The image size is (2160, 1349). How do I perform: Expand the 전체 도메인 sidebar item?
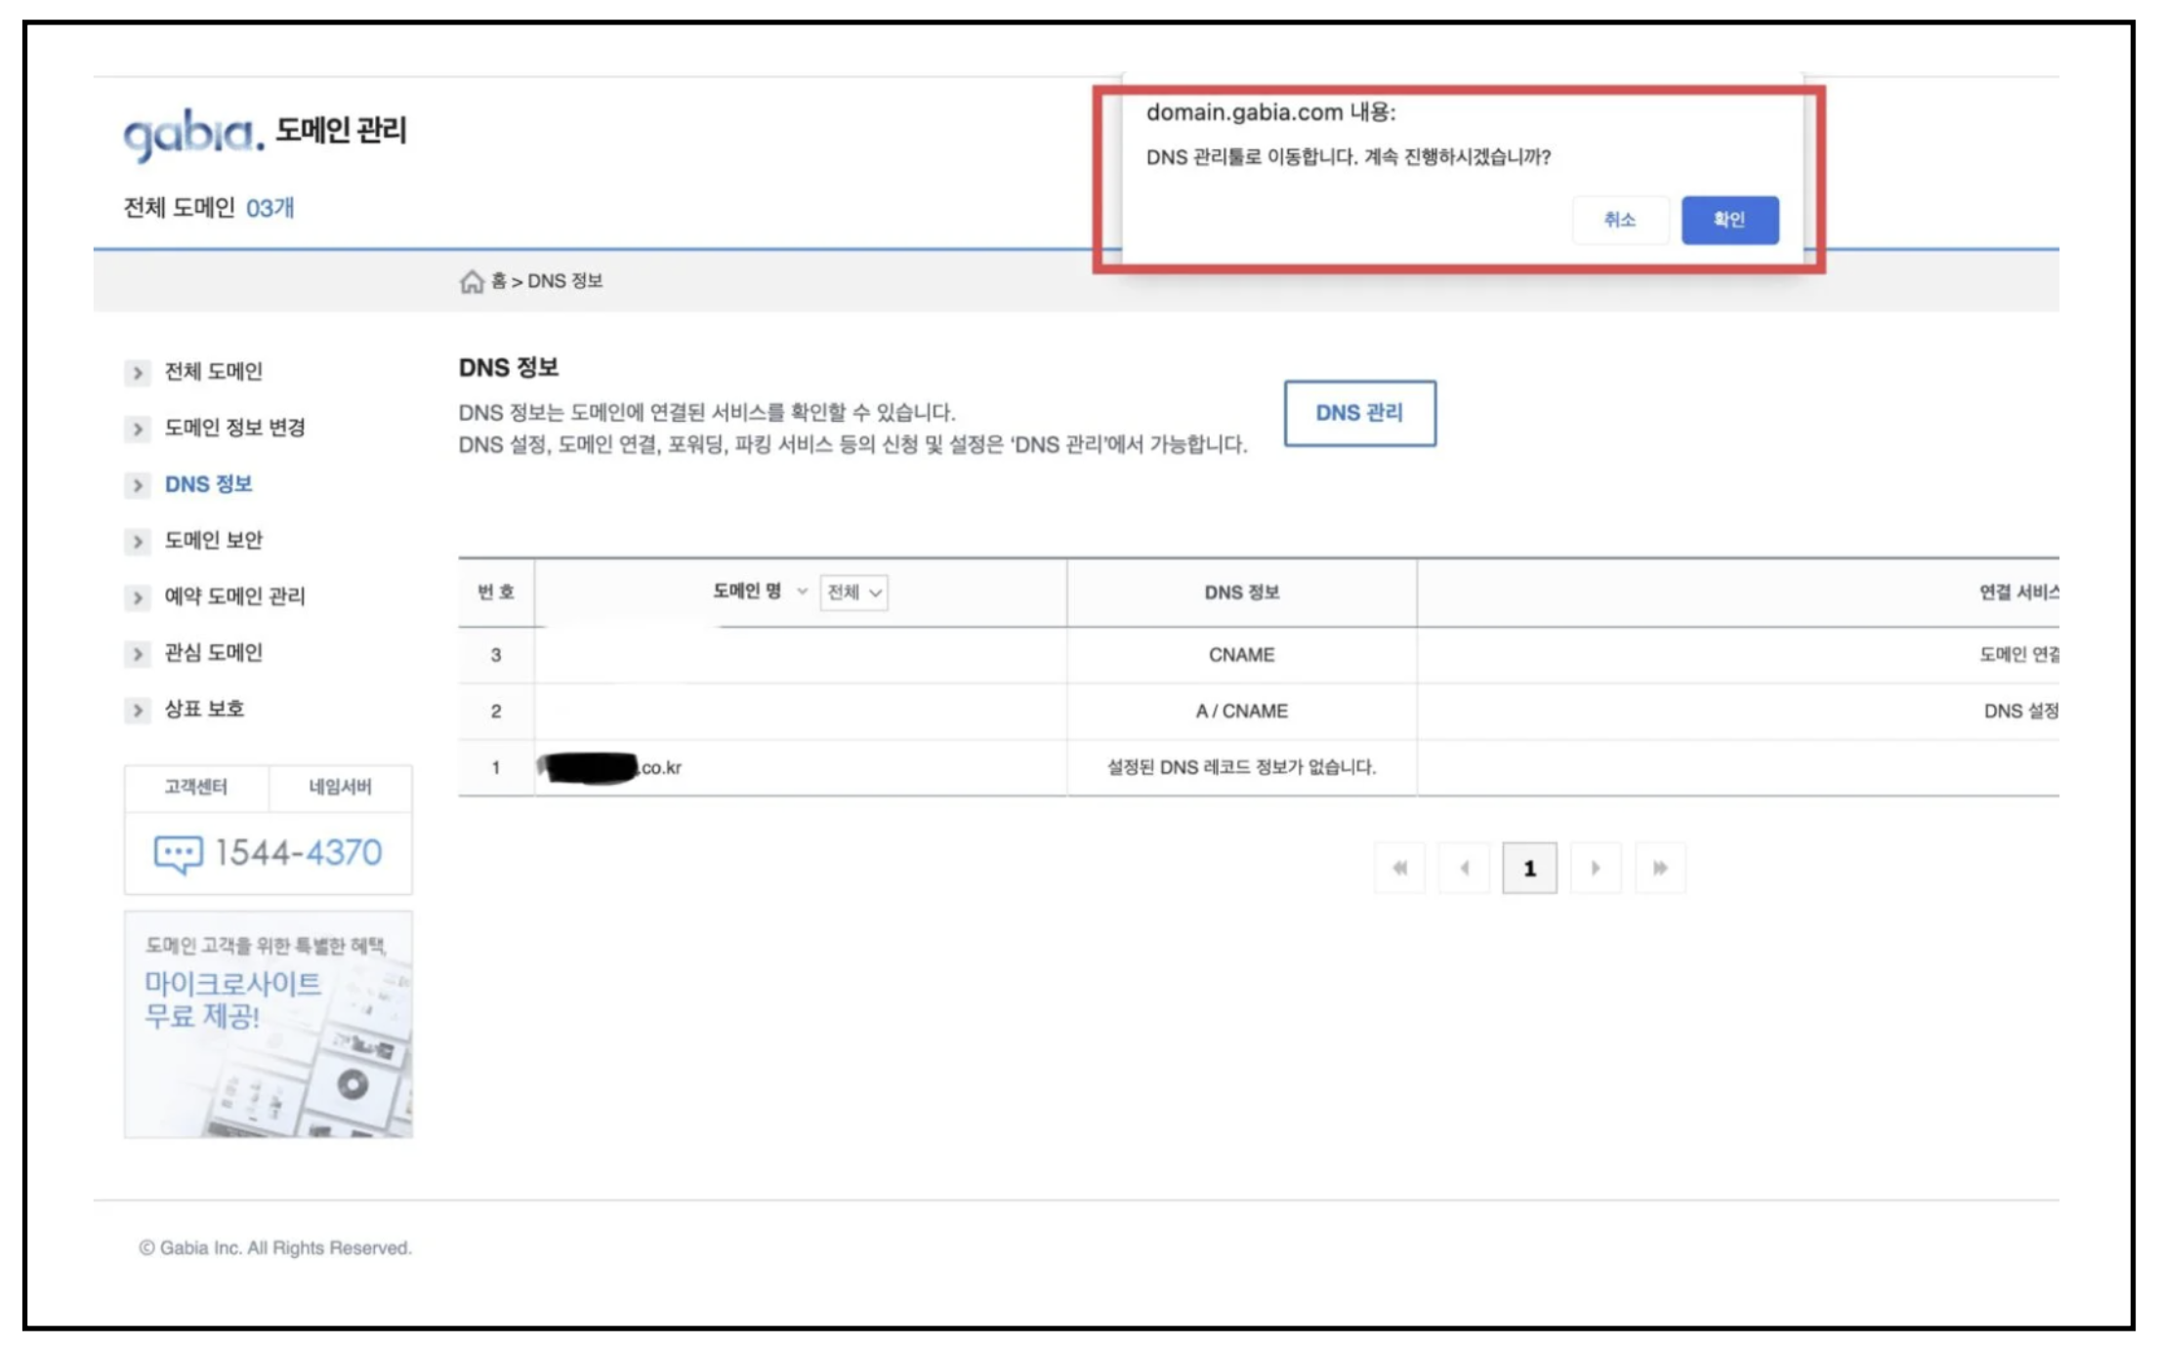click(213, 372)
